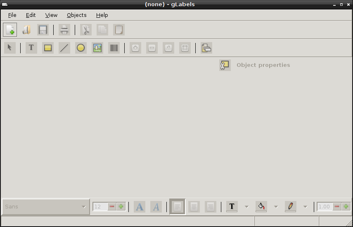
Task: Copy selection with copy icon
Action: (x=102, y=30)
